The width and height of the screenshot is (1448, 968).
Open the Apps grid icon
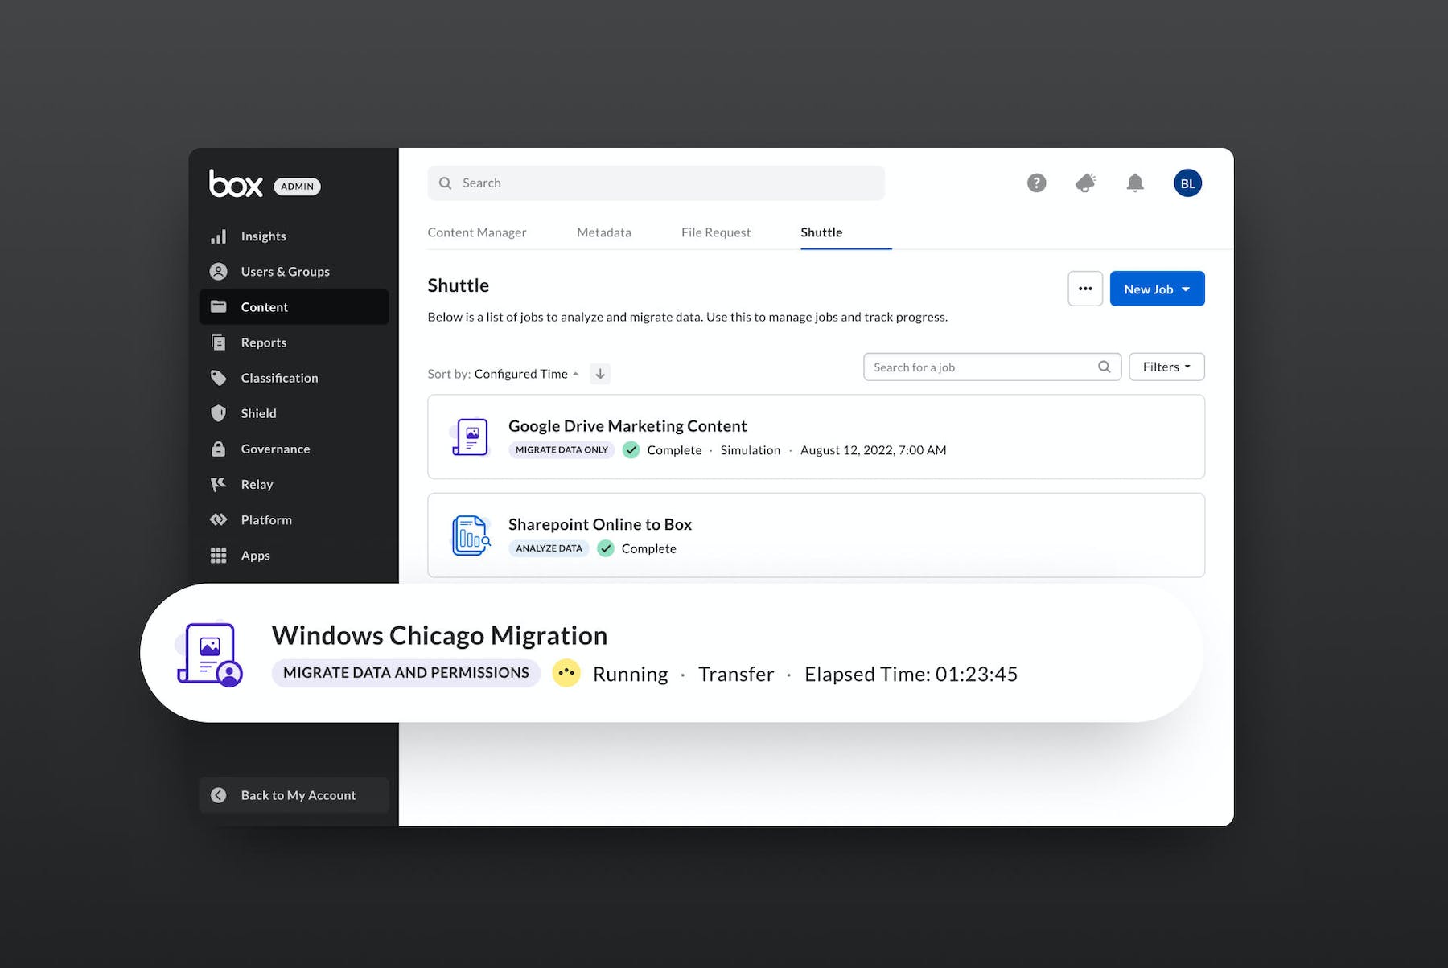[x=218, y=556]
